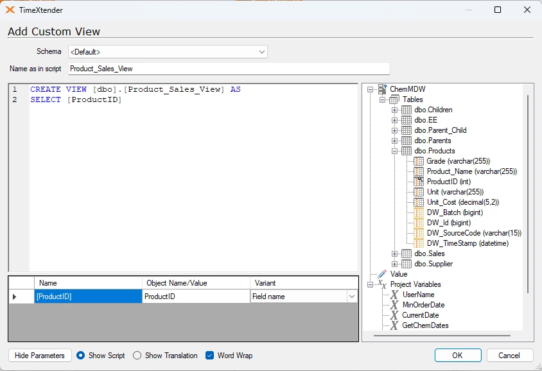Collapse the Tables tree node
This screenshot has width=542, height=371.
tap(382, 100)
